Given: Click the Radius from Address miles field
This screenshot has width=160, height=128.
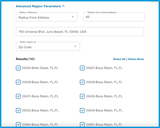Looking at the screenshot, I should pos(114,17).
